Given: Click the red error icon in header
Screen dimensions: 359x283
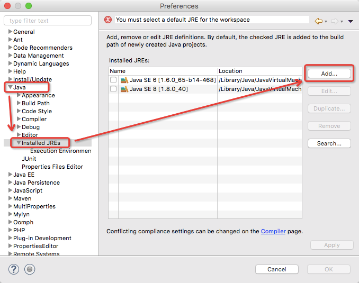Looking at the screenshot, I should tap(108, 20).
